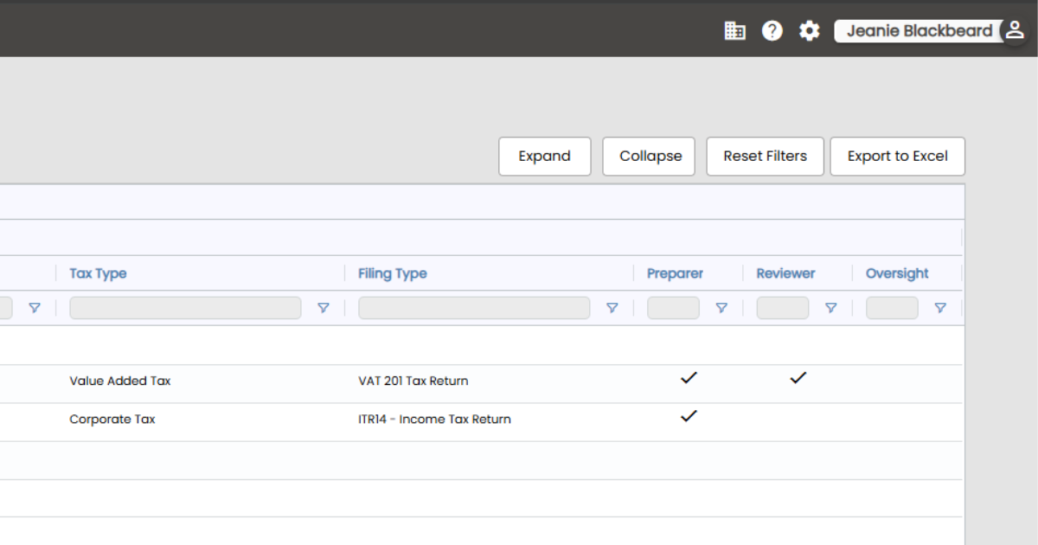Sort by Preparer column header
Image resolution: width=1038 pixels, height=545 pixels.
pyautogui.click(x=676, y=273)
